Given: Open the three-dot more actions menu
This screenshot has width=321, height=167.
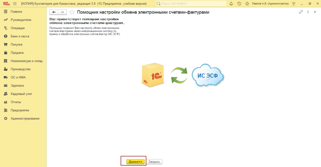Looking at the screenshot, I should pos(308,12).
